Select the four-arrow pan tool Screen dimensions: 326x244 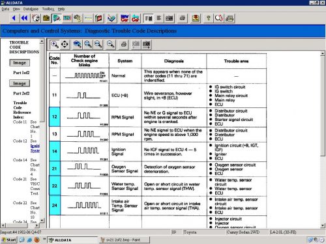point(65,44)
